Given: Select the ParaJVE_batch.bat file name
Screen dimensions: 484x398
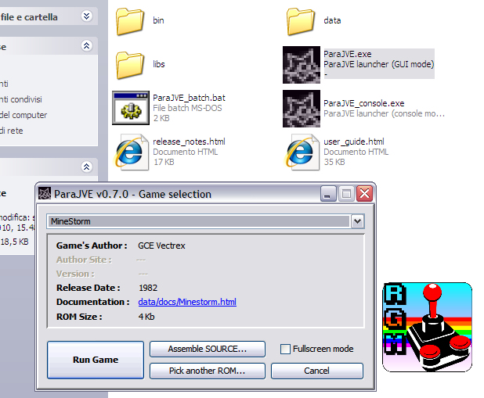Looking at the screenshot, I should tap(189, 98).
